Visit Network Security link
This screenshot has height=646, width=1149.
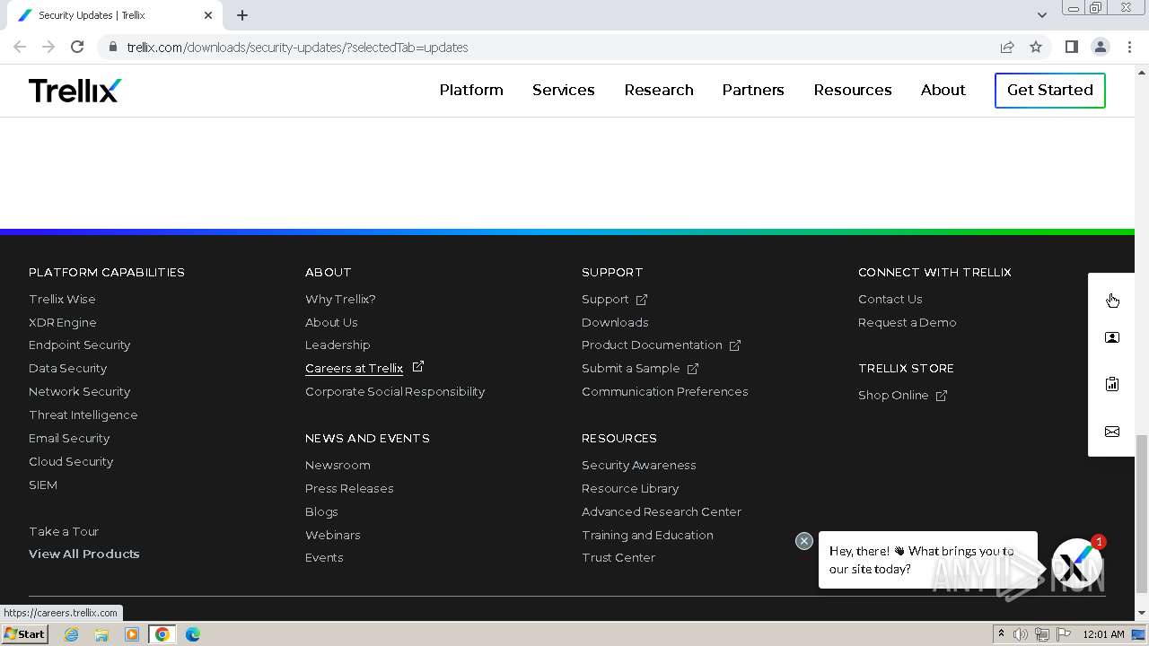(80, 391)
